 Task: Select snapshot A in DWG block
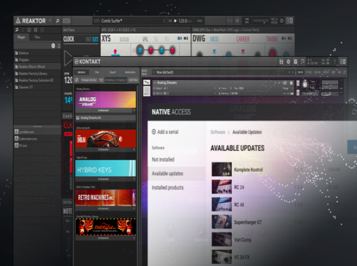(x=284, y=39)
